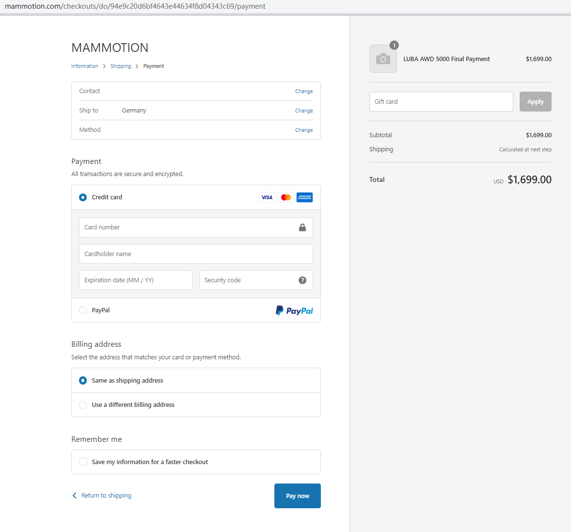
Task: Select the Credit card radio button
Action: [x=83, y=197]
